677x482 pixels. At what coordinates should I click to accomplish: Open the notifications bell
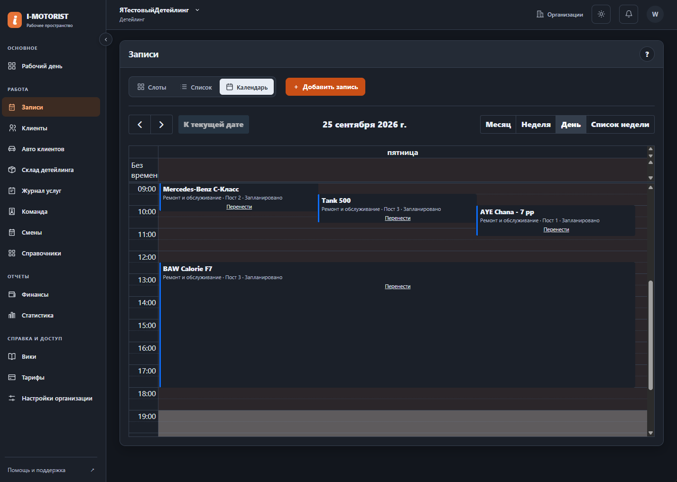point(629,14)
